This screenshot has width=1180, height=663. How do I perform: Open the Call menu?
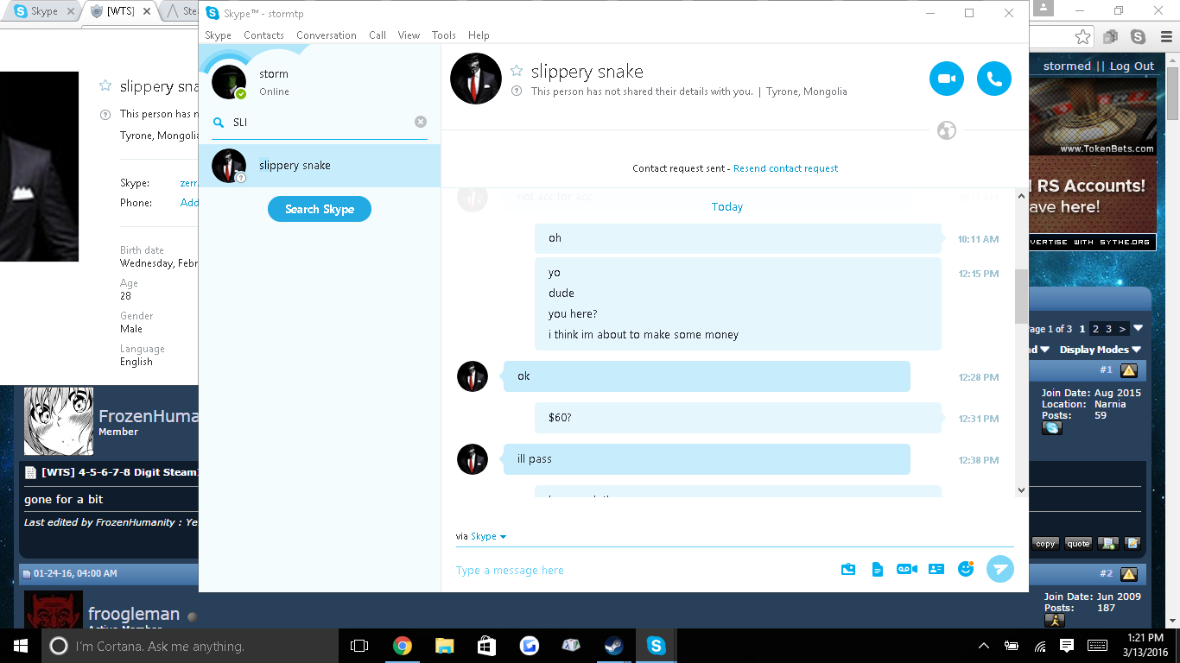click(x=377, y=35)
